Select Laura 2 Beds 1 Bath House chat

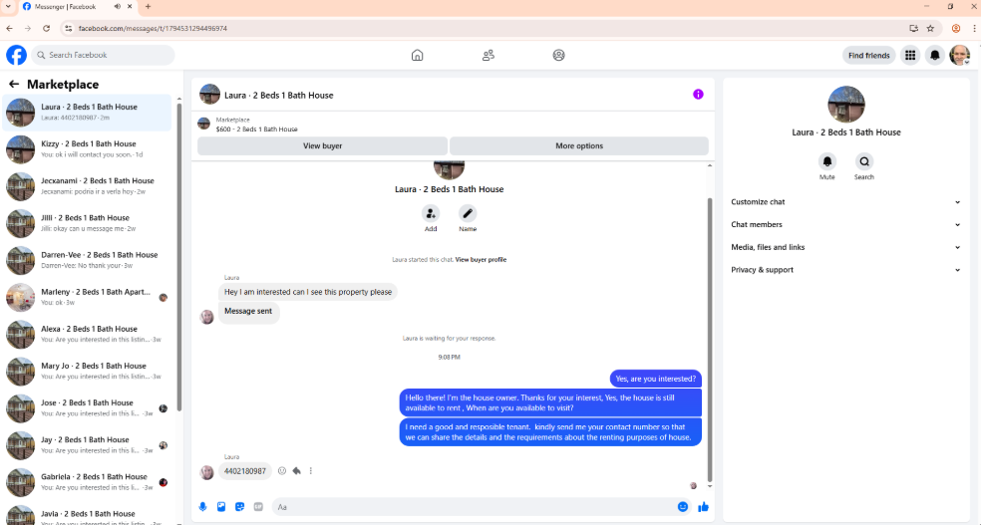click(87, 113)
